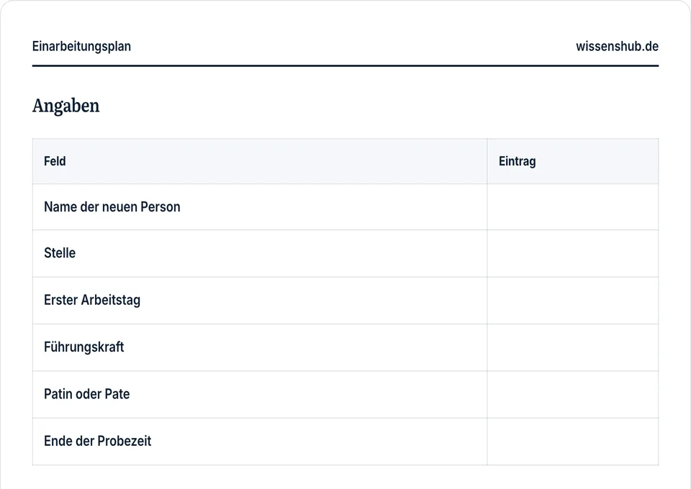Viewport: 691px width, 489px height.
Task: Select the 'Patin oder Pate' row label
Action: point(87,394)
